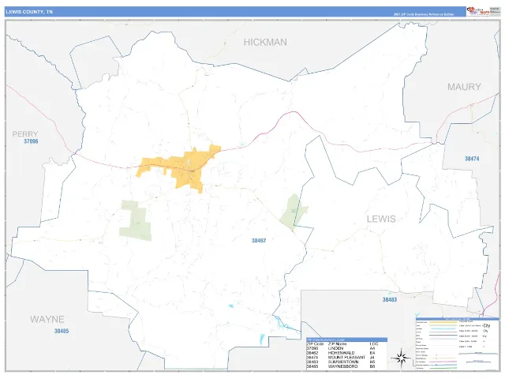Click the orange Hohenwald city area

pos(187,167)
